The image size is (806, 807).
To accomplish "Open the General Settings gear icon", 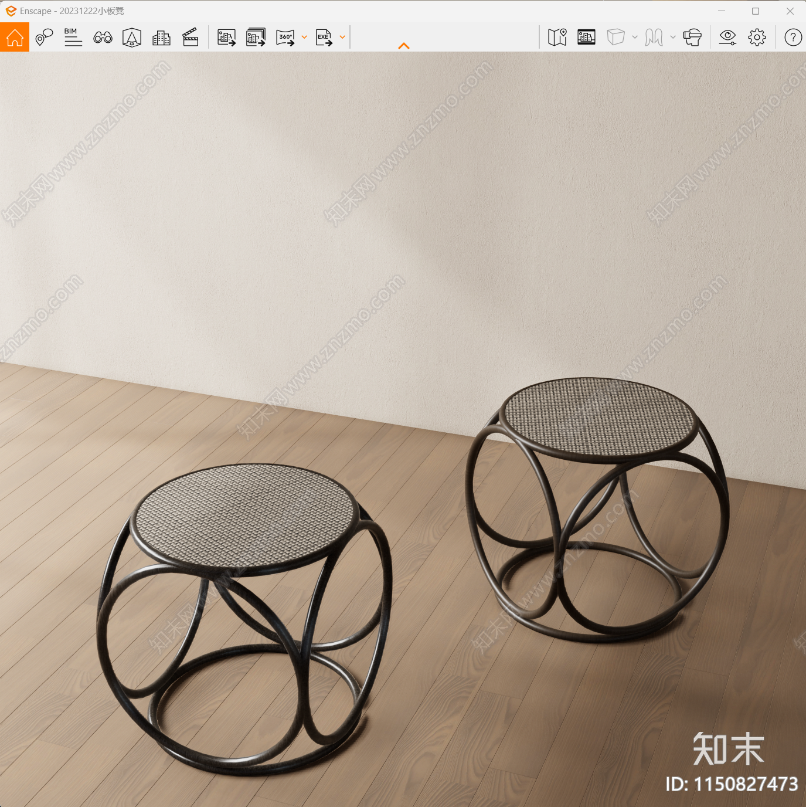I will [757, 38].
